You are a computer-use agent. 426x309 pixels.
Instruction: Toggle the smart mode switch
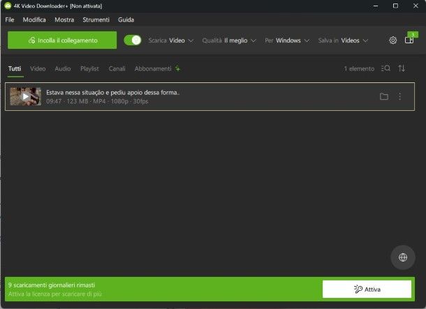[133, 40]
